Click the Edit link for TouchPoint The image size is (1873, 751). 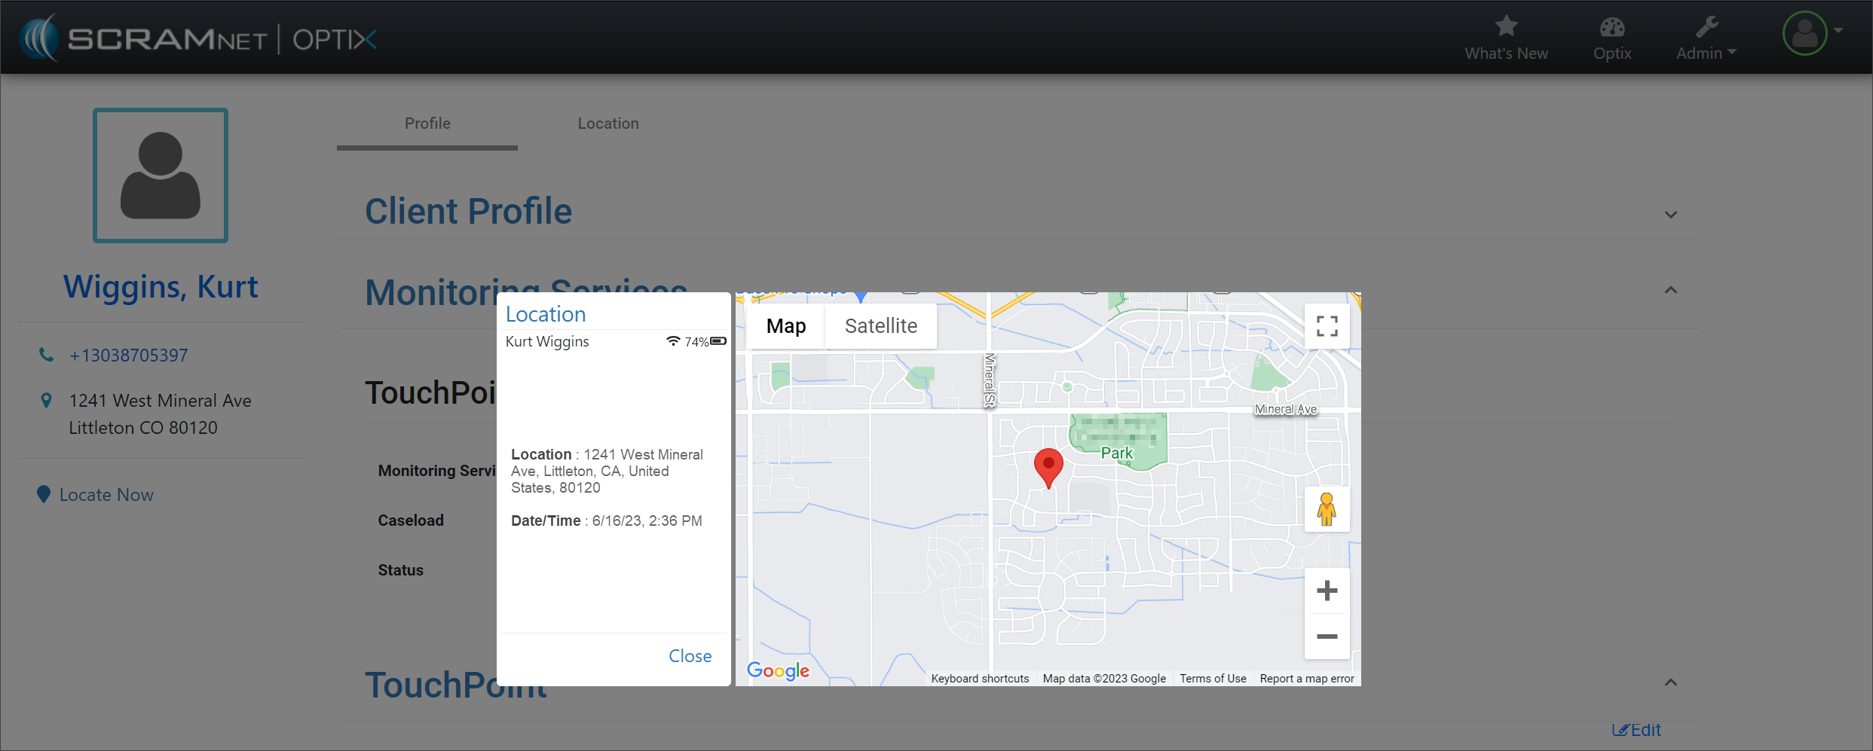click(x=1636, y=730)
